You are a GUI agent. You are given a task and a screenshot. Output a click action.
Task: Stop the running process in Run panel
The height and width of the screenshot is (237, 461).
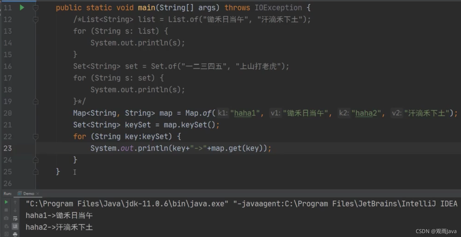click(x=6, y=210)
